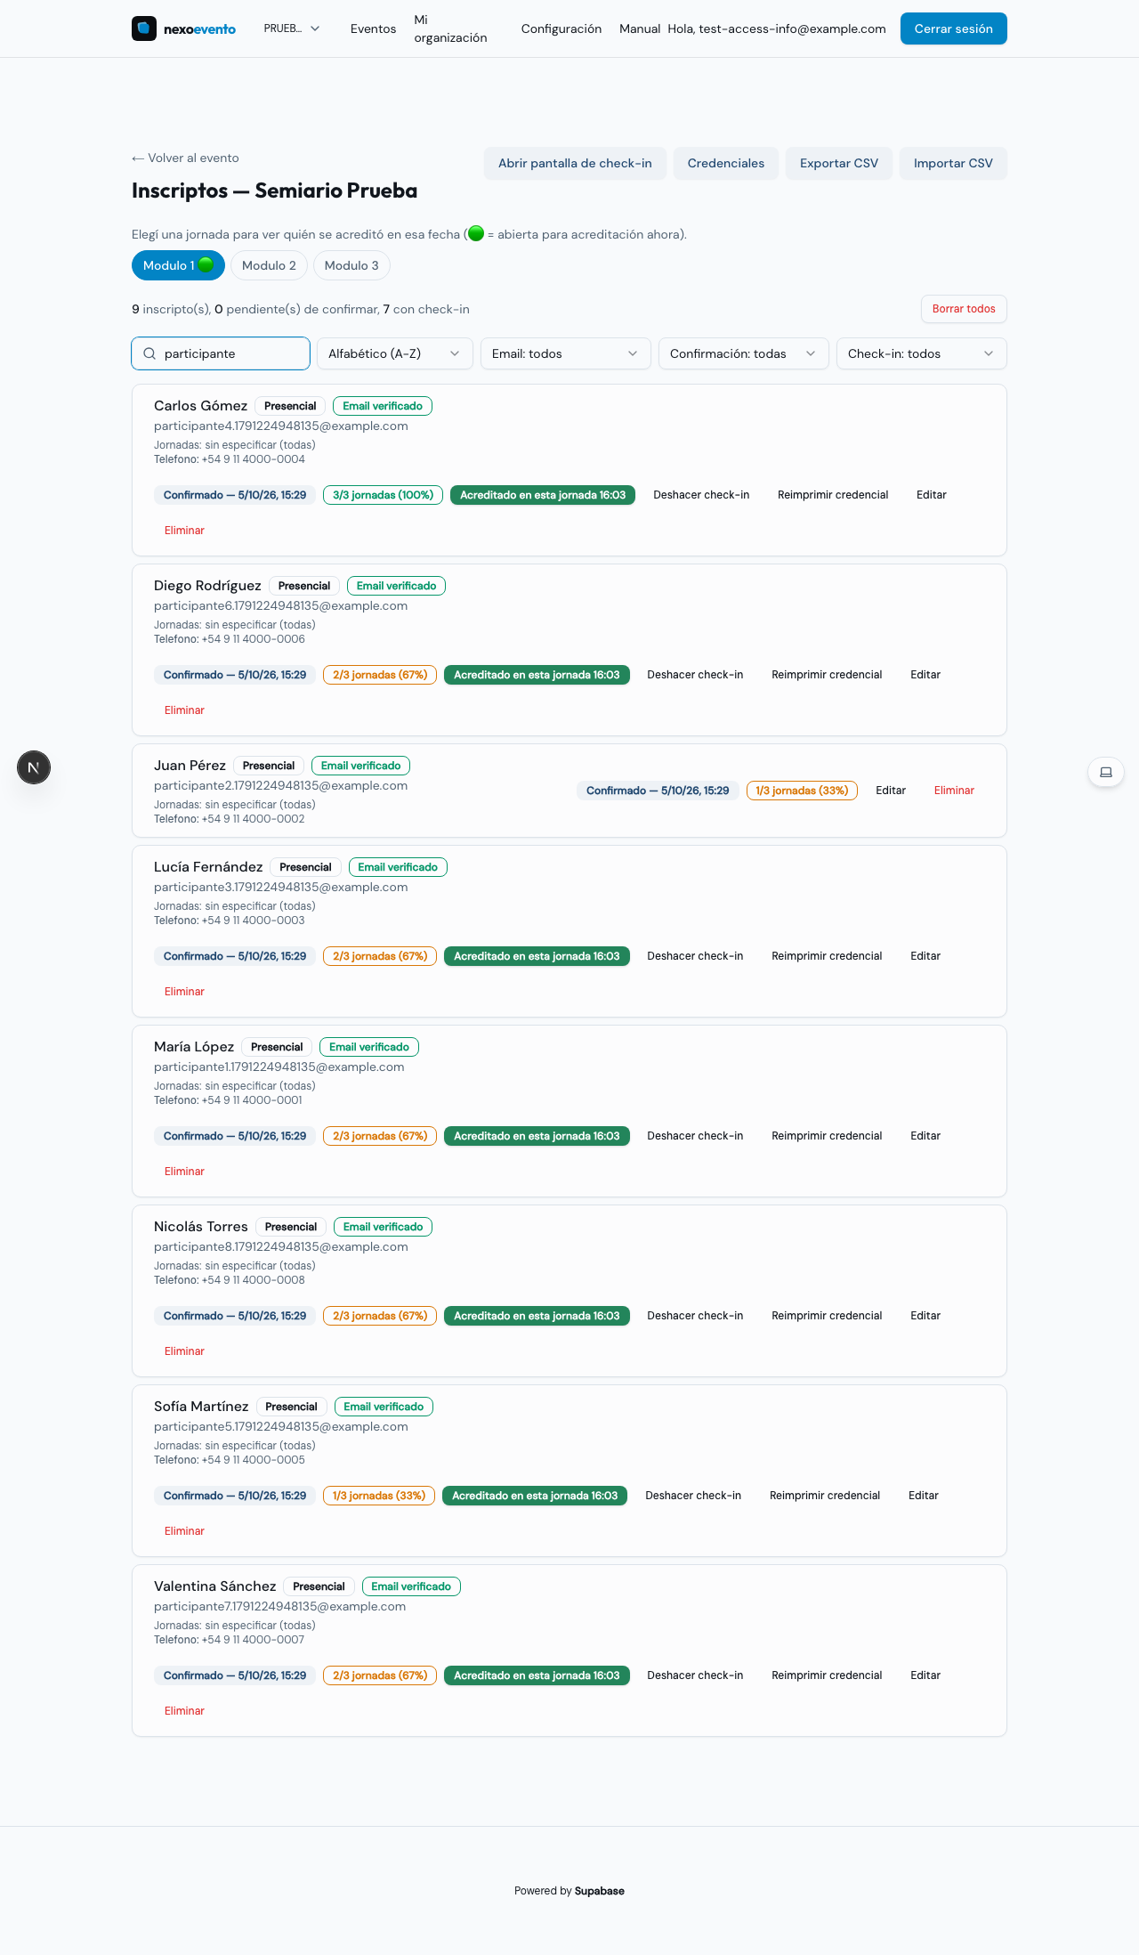Image resolution: width=1139 pixels, height=1955 pixels.
Task: Open the Configuración menu
Action: coord(561,28)
